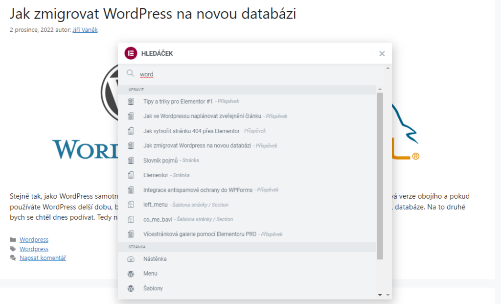Viewport: 501px width, 304px height.
Task: Click the icon beside 'Integrace antispamové ochrany'
Action: [131, 190]
